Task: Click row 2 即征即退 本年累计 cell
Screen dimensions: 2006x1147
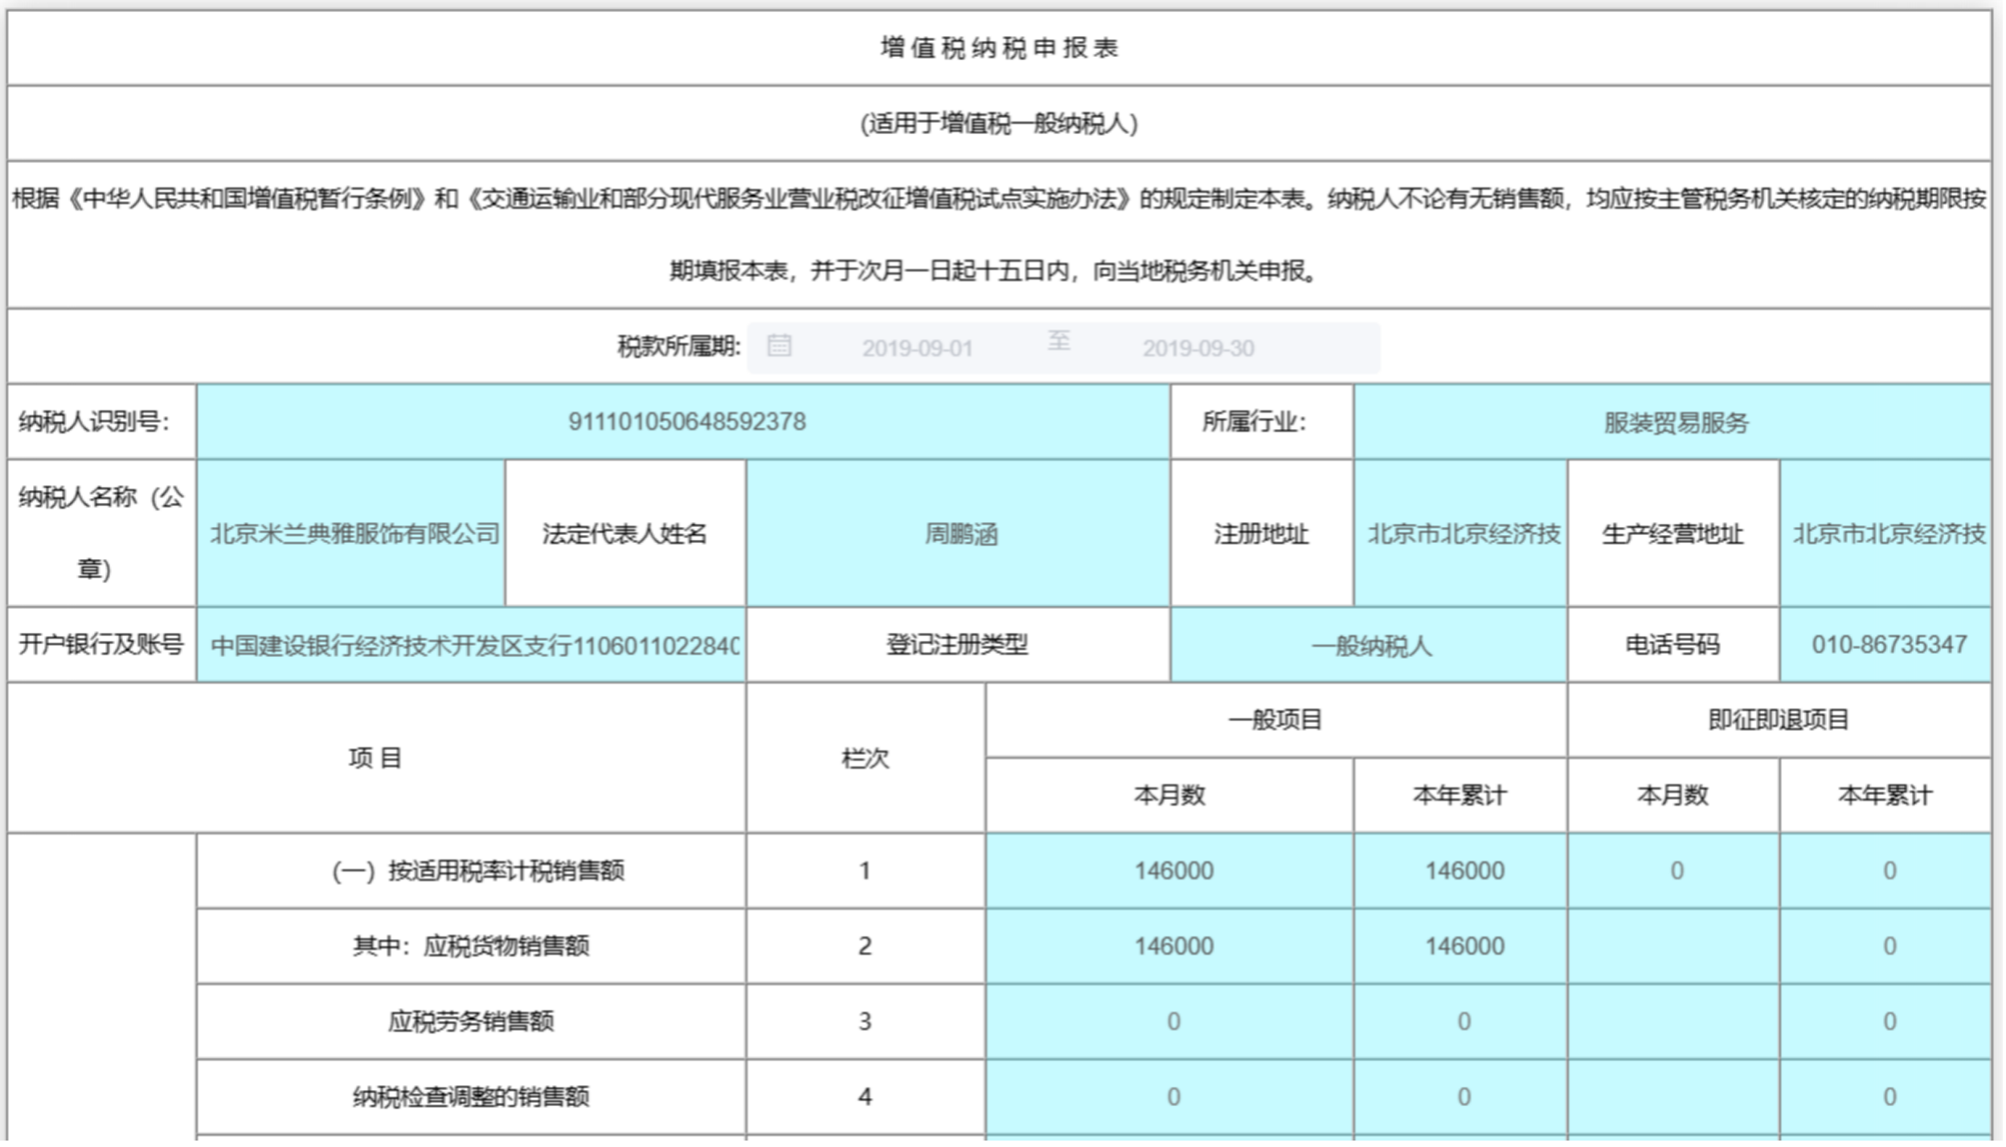Action: click(x=1887, y=946)
